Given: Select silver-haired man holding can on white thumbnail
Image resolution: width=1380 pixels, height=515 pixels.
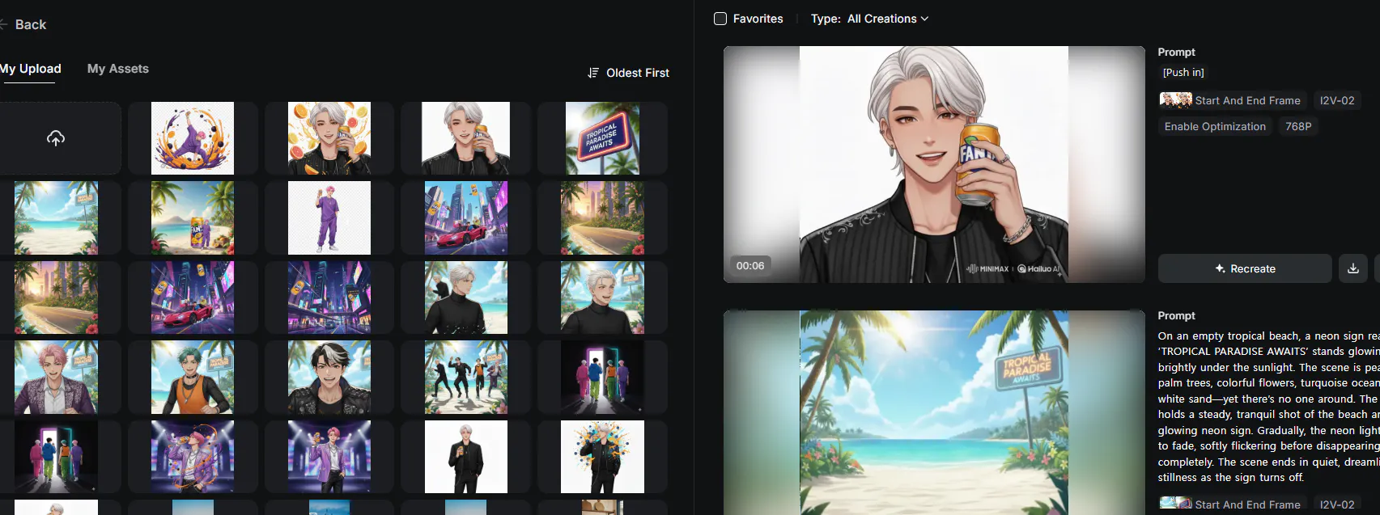Looking at the screenshot, I should point(466,138).
